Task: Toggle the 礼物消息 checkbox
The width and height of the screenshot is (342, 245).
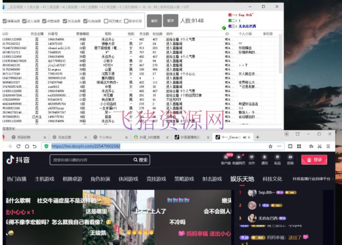Action: click(85, 21)
